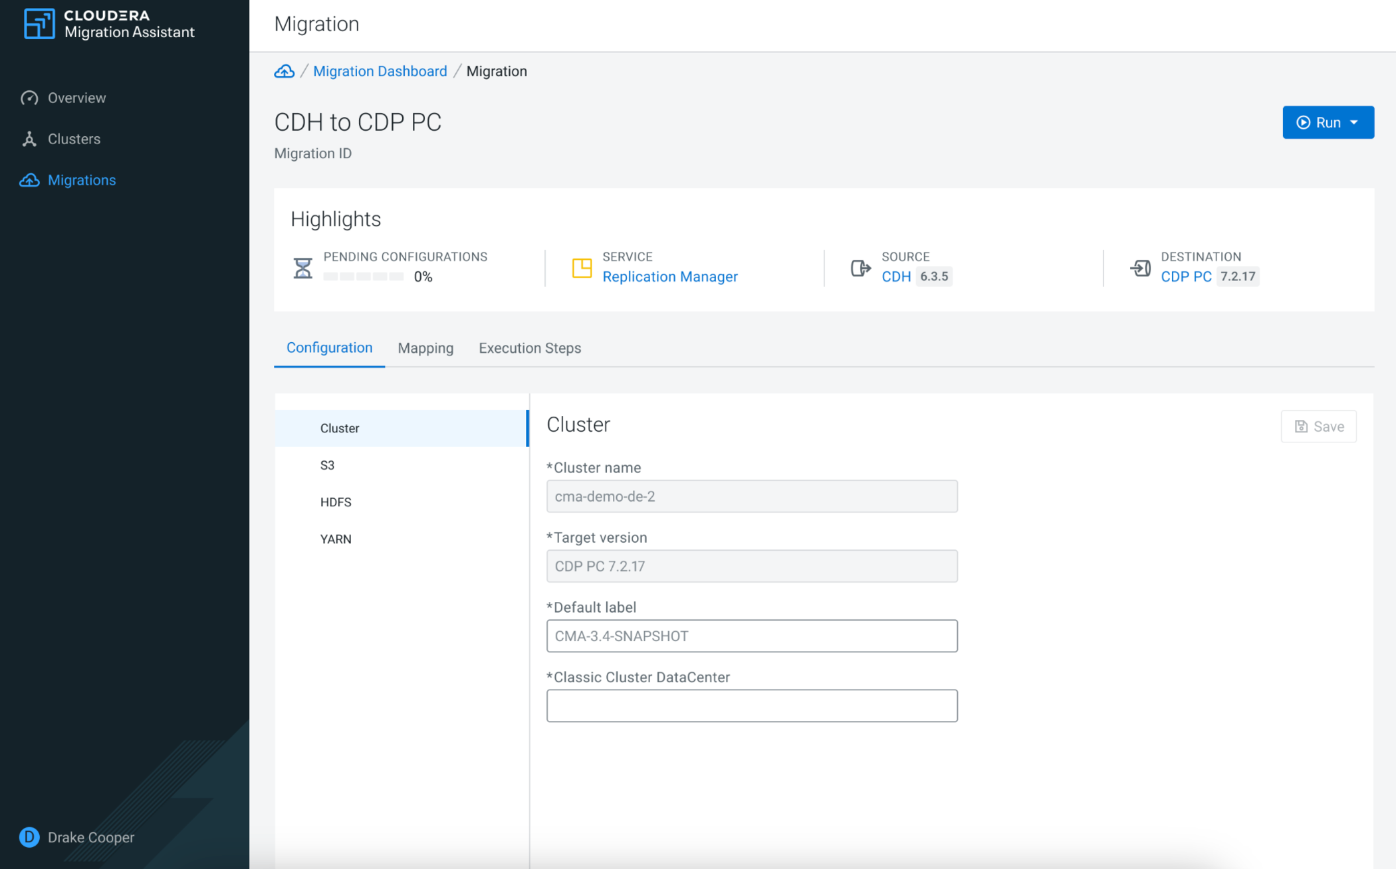Click the Clusters node icon in sidebar
Screen dimensions: 1396x869
(x=29, y=139)
